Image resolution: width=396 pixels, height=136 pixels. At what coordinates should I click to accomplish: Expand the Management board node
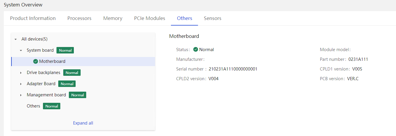[x=21, y=95]
